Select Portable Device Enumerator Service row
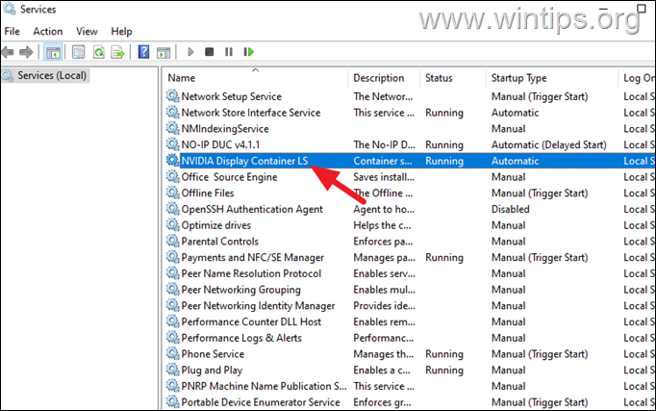The image size is (656, 411). (411, 402)
